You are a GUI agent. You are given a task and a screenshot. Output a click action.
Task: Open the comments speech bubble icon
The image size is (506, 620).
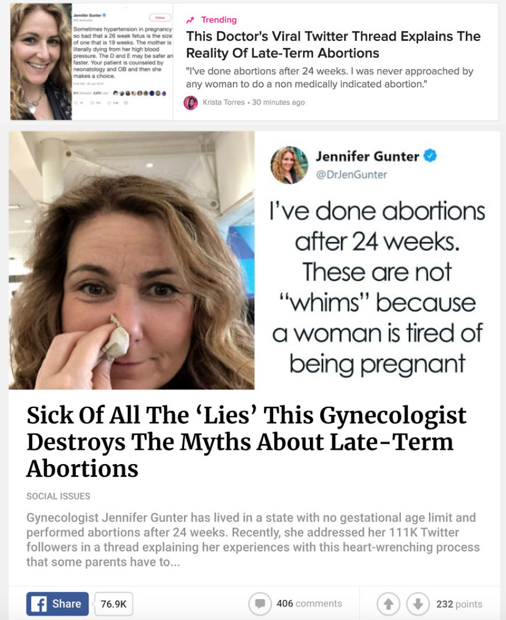click(260, 604)
